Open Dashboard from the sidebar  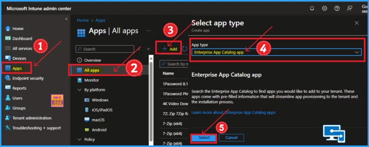[22, 38]
